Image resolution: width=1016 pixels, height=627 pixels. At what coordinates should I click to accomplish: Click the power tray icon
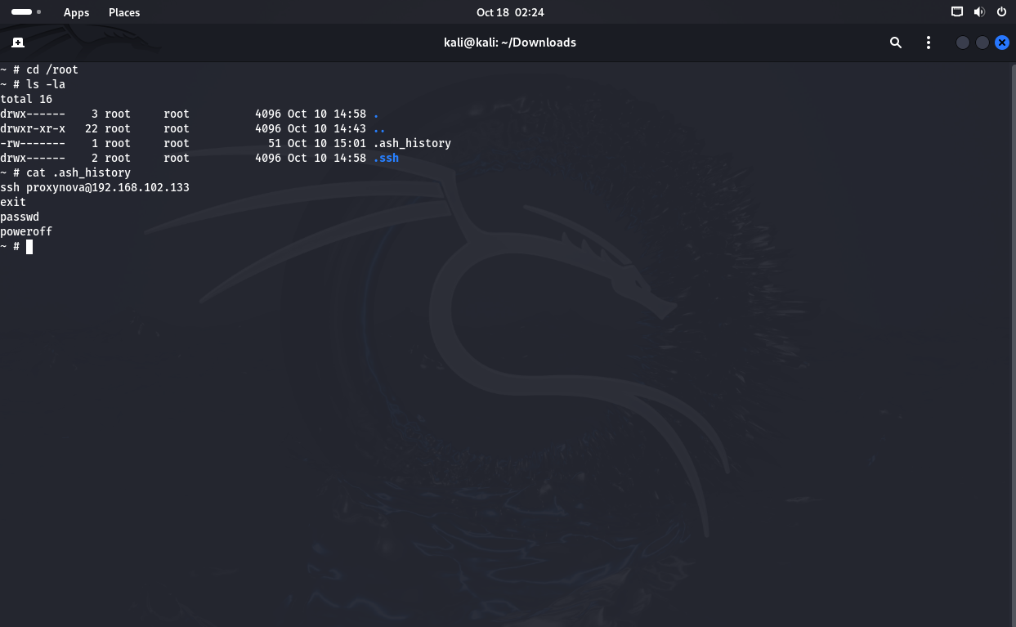(x=1001, y=12)
